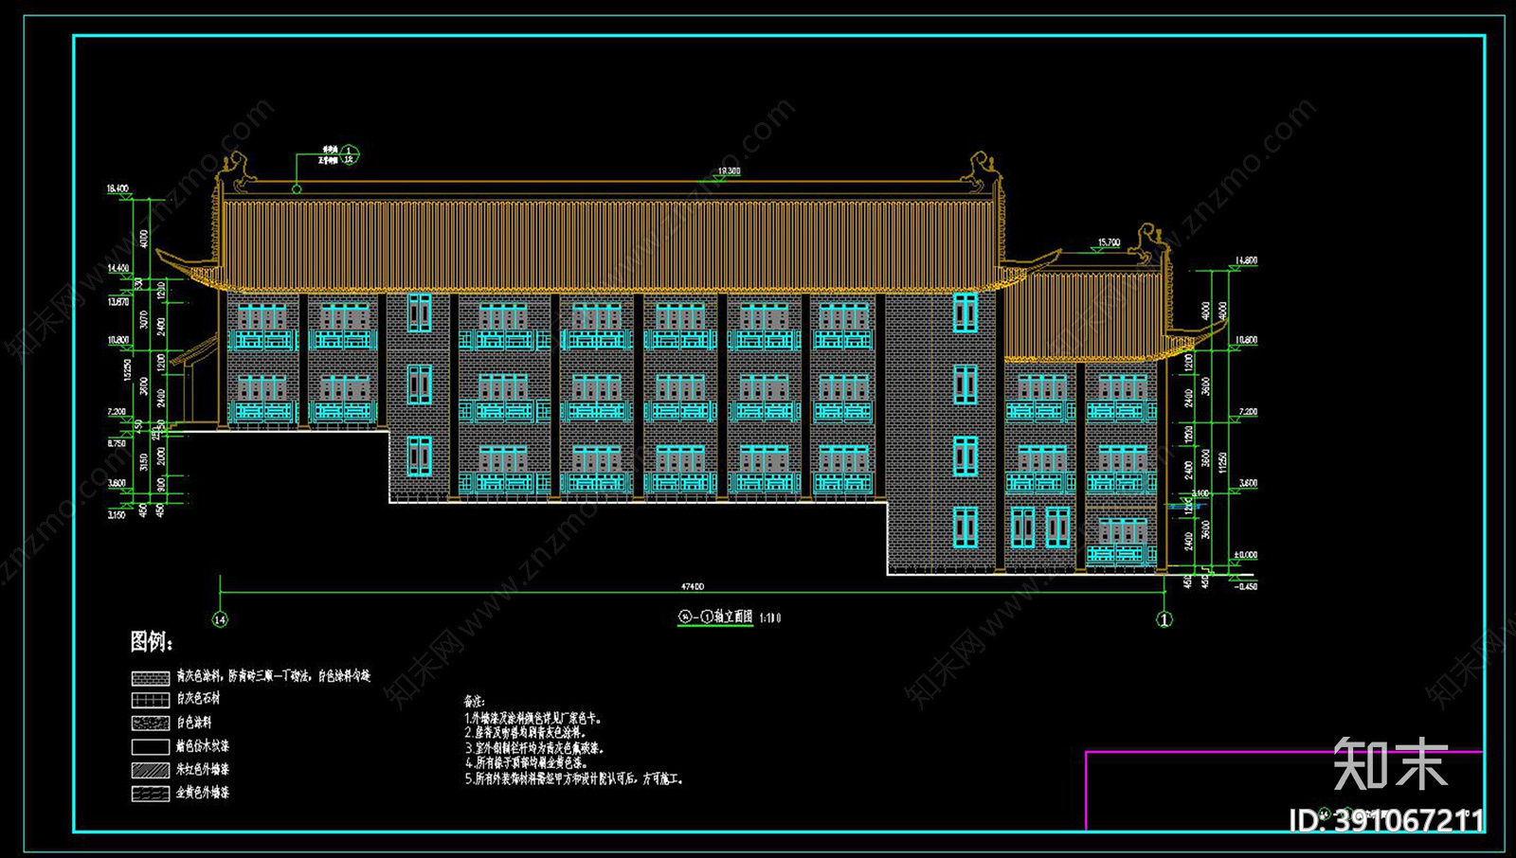
Task: Select the diagonal-hatch legend swatch for 朱红色外墙漆
Action: click(x=150, y=770)
